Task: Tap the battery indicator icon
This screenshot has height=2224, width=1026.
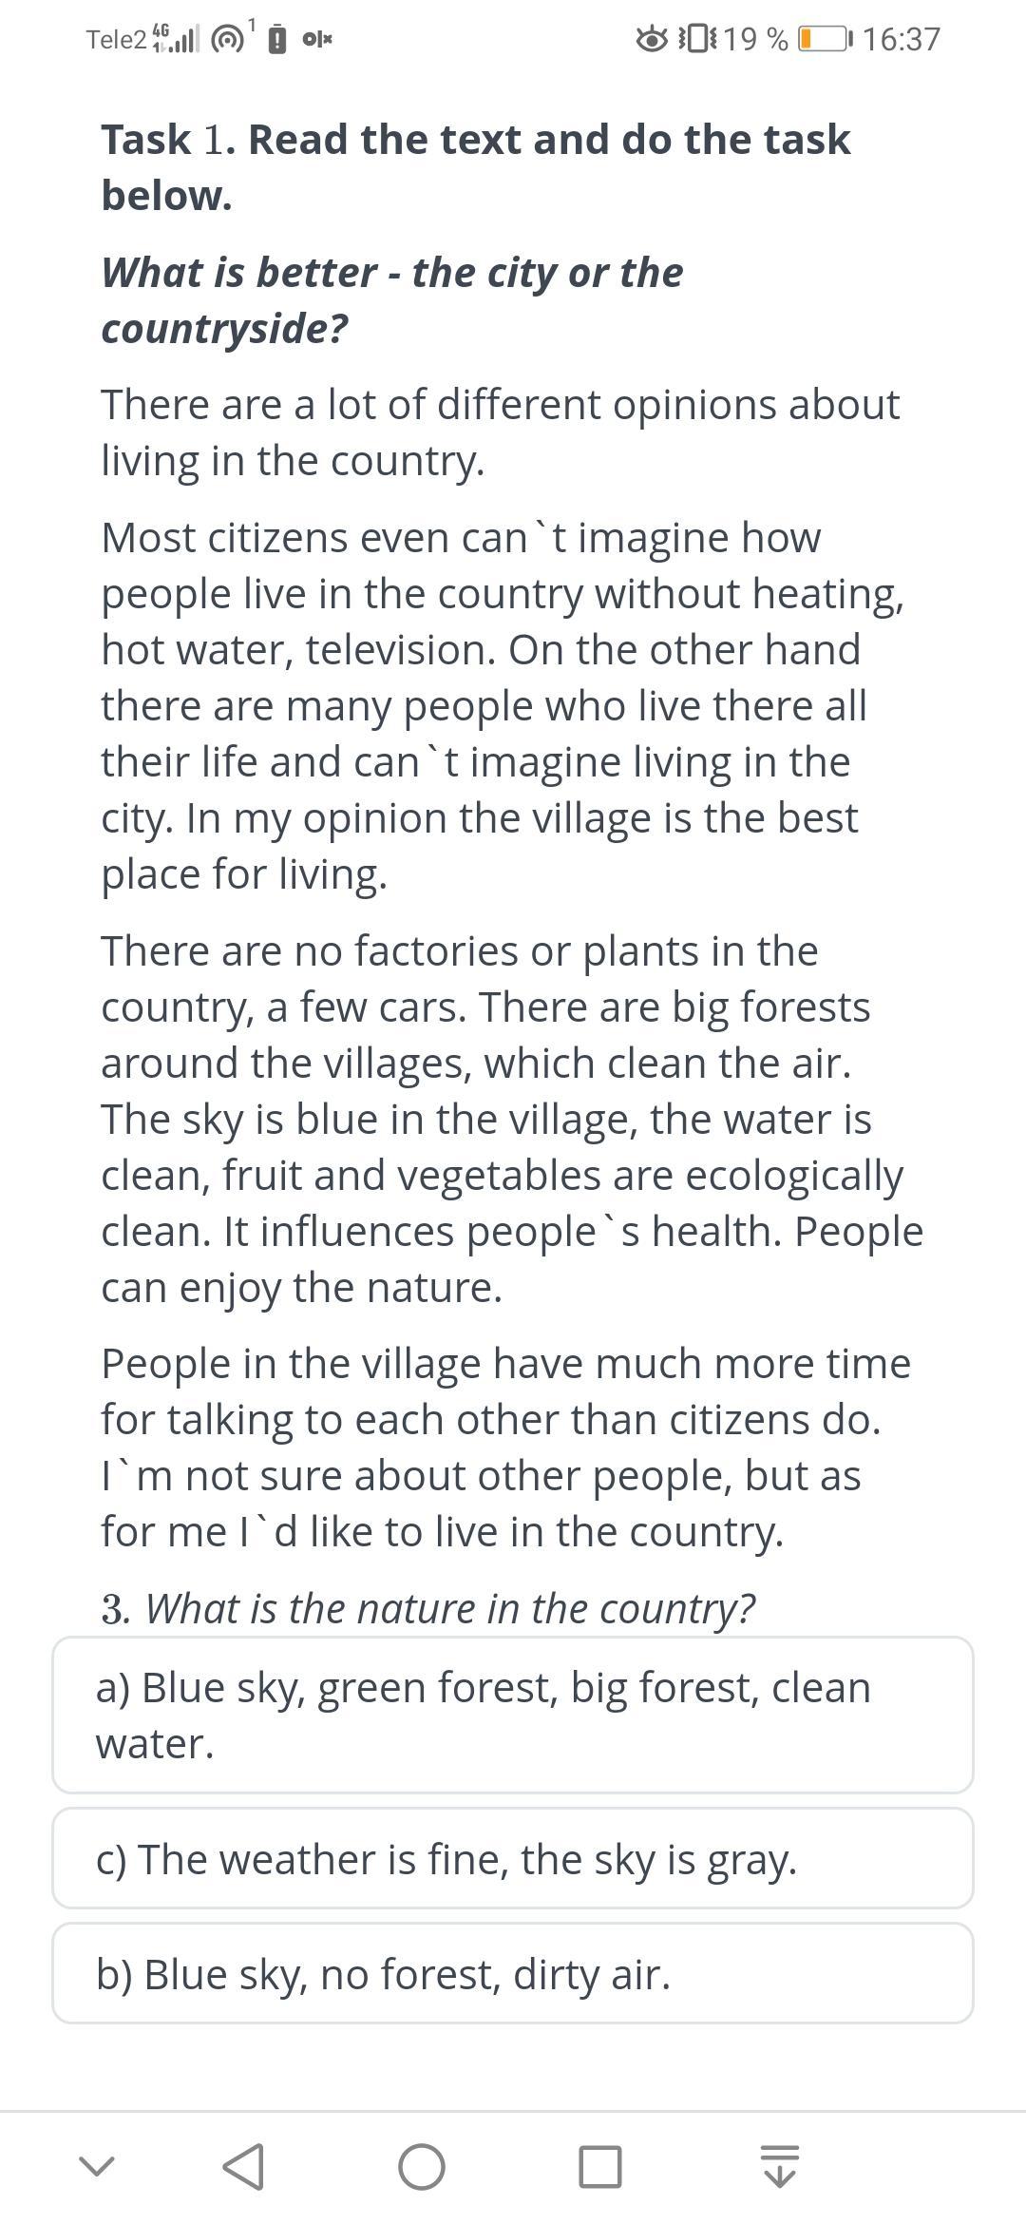Action: [824, 39]
